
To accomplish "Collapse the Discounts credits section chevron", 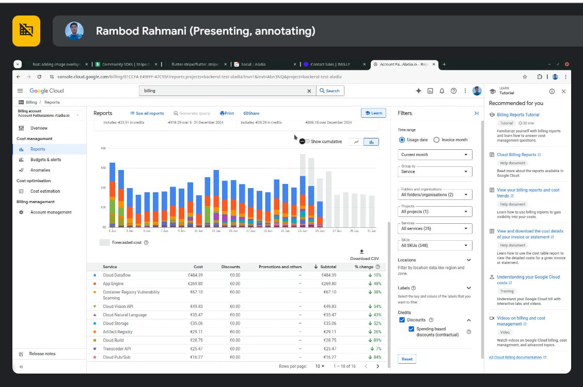I will [x=469, y=320].
